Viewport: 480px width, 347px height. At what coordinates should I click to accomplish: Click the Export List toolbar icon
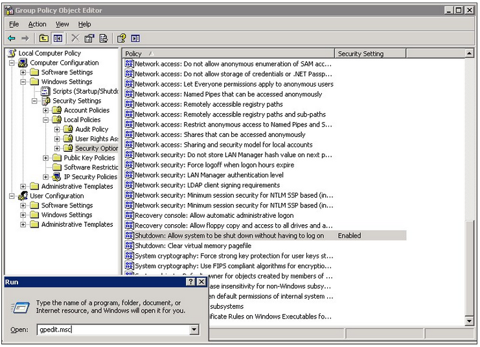[104, 38]
